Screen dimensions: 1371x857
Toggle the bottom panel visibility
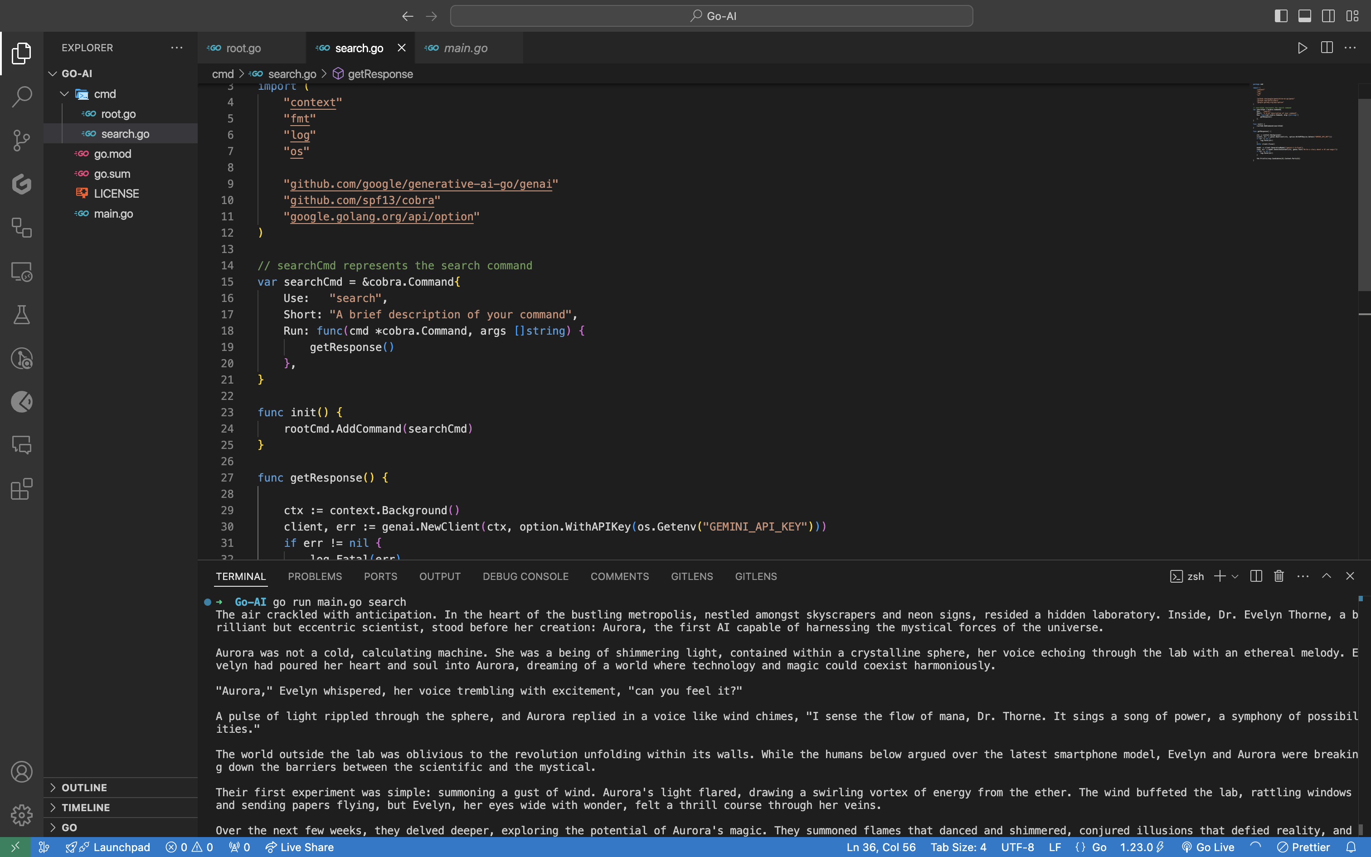pos(1305,16)
